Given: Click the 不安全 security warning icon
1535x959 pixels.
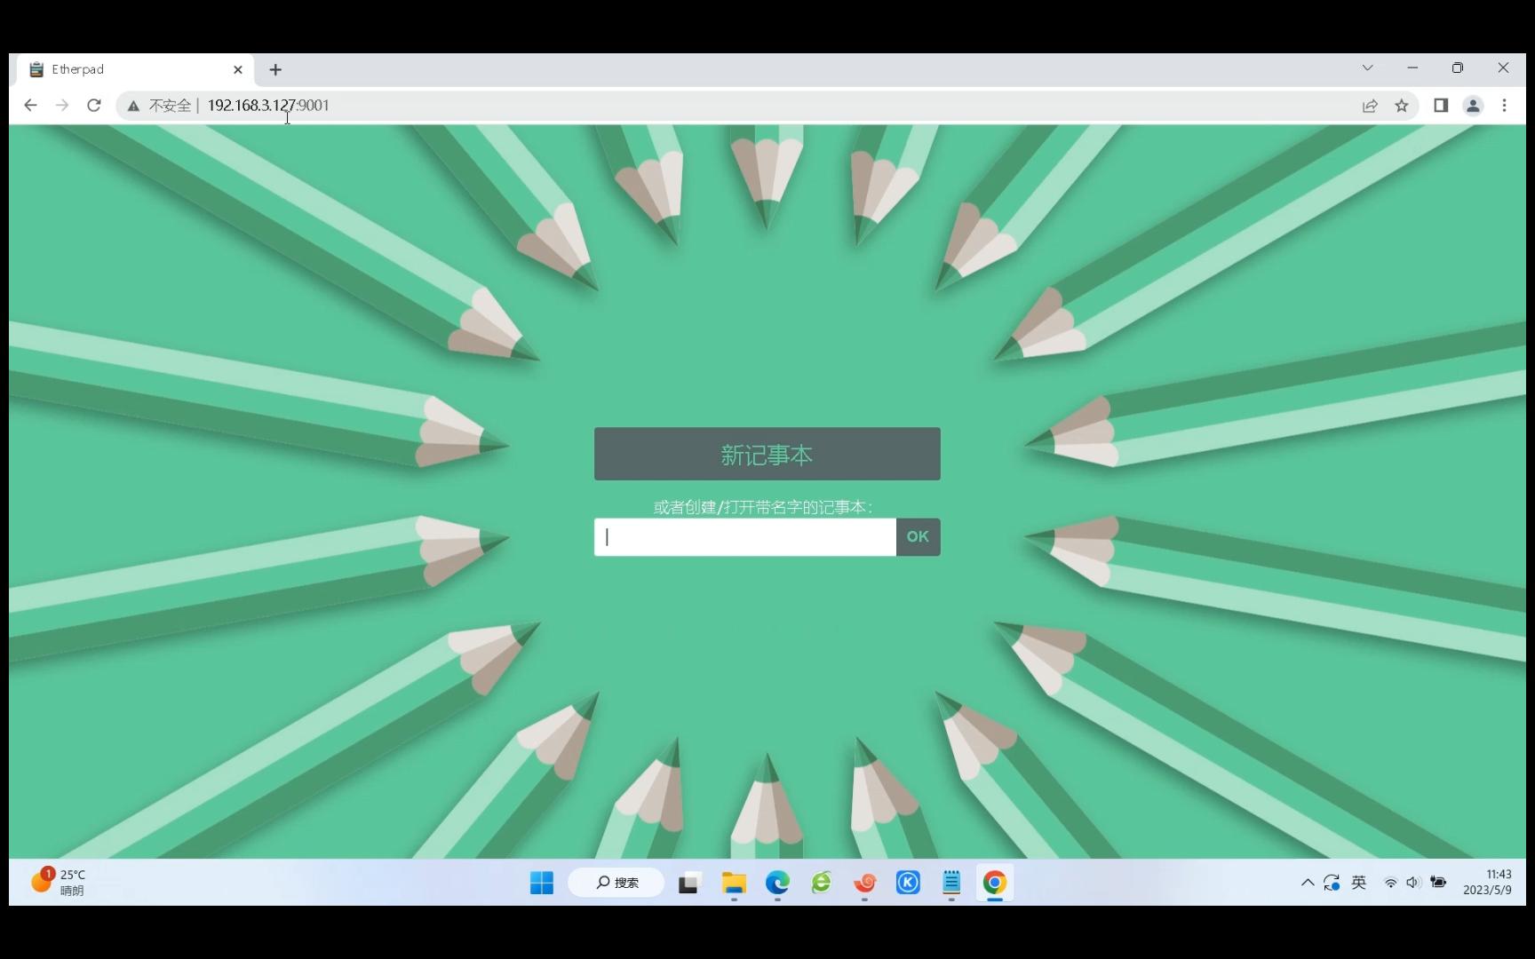Looking at the screenshot, I should 133,106.
